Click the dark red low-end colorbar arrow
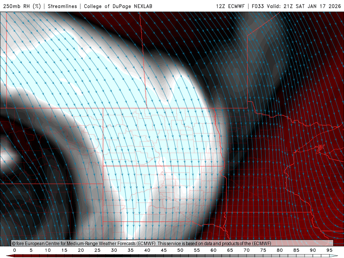 (10, 256)
